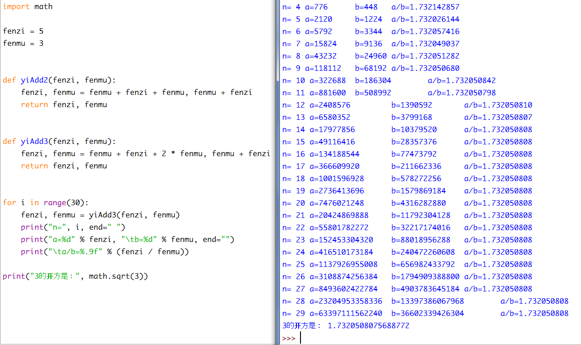Click the 1.7320508075688772 square root result

point(368,326)
